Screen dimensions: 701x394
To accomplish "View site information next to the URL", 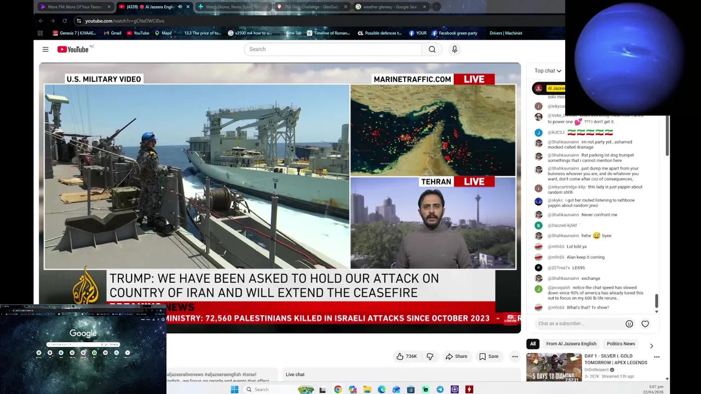I will click(x=79, y=21).
